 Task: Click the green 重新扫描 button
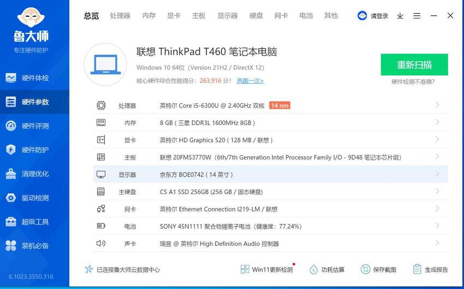tap(414, 64)
